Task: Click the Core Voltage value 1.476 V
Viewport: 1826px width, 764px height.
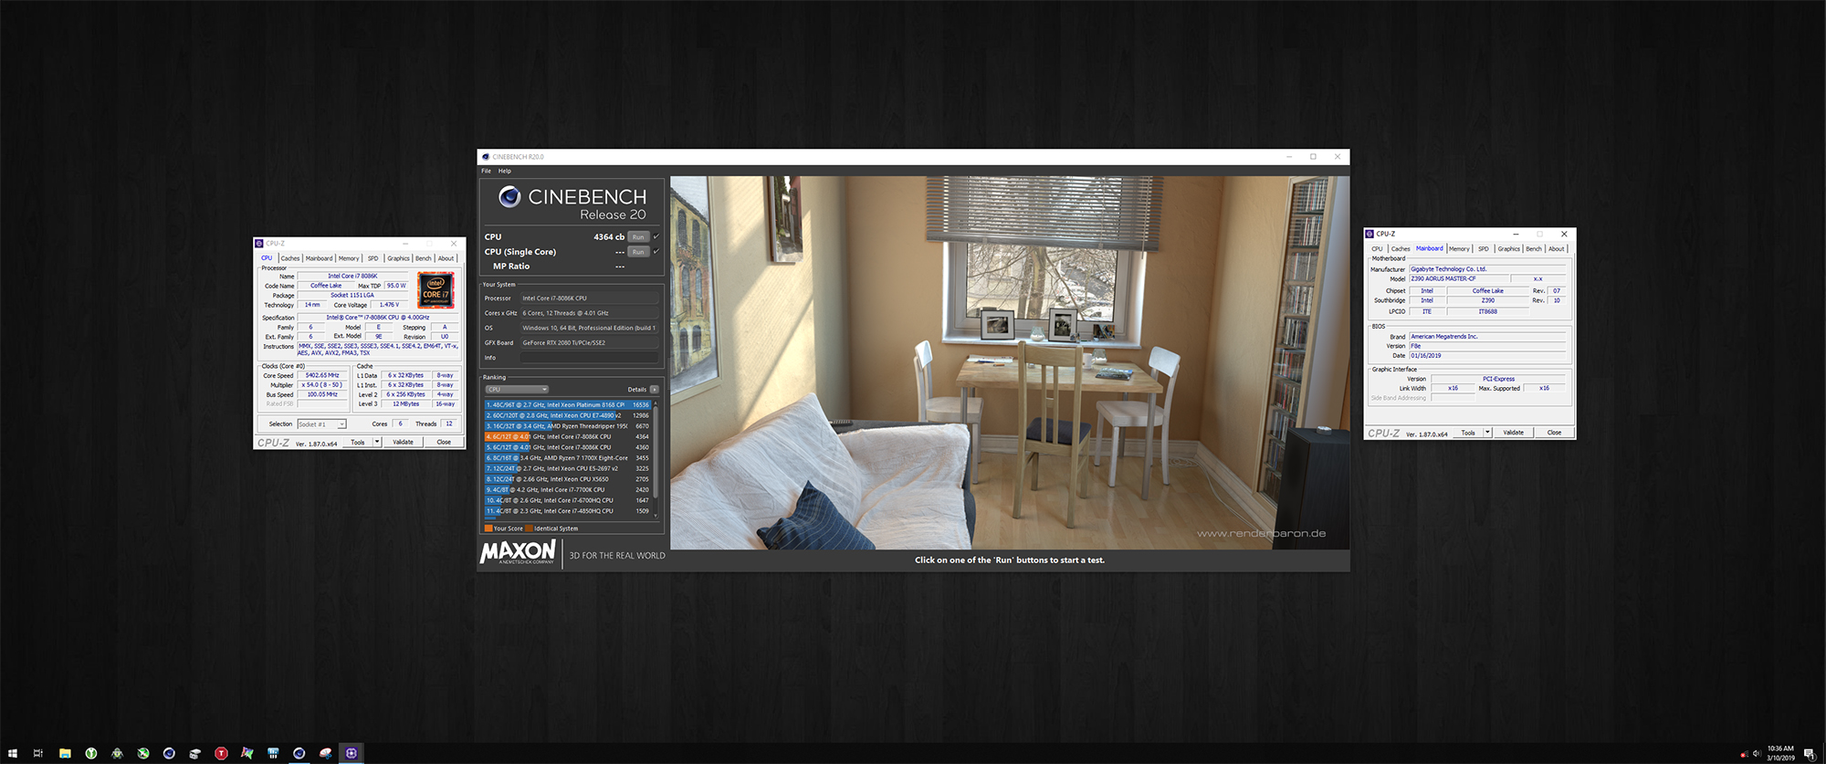Action: click(389, 305)
